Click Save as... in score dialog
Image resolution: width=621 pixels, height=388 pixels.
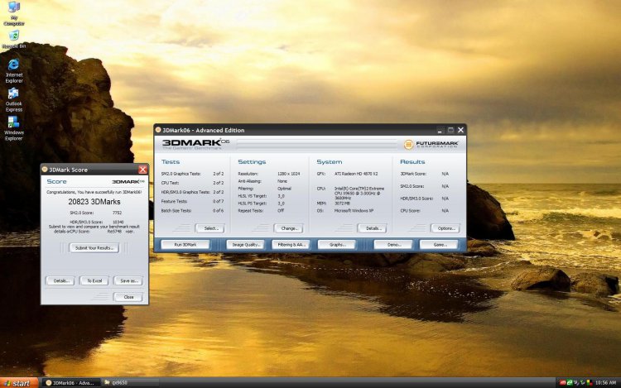pyautogui.click(x=128, y=280)
